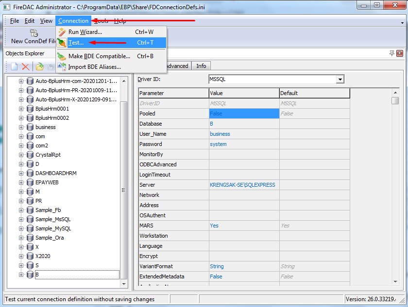Click the red X delete icon in Objects Explorer

(x=25, y=67)
